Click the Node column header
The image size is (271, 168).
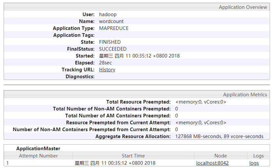coord(220,156)
